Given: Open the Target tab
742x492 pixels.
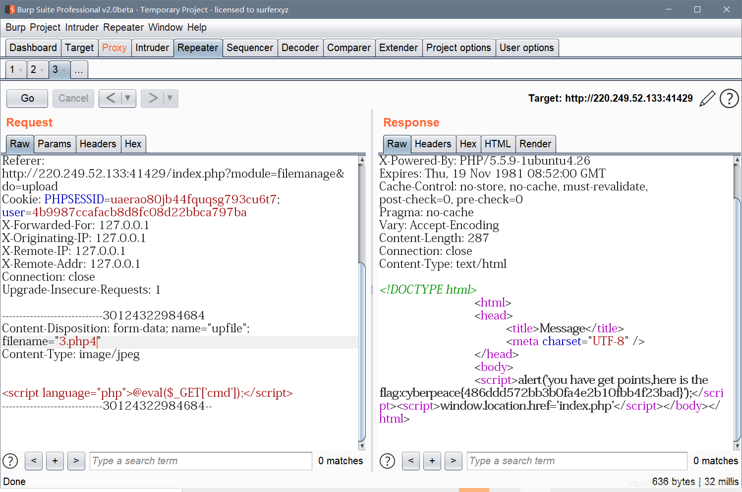Looking at the screenshot, I should (79, 48).
